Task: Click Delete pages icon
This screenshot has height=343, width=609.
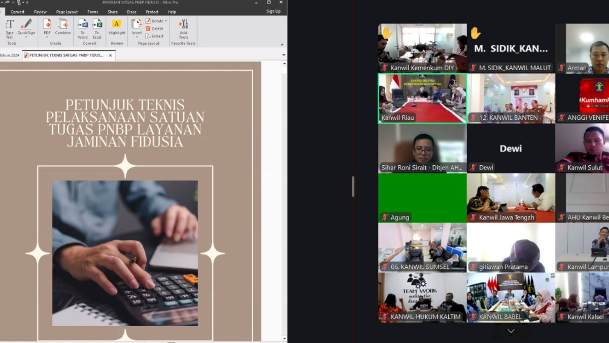Action: pyautogui.click(x=154, y=28)
